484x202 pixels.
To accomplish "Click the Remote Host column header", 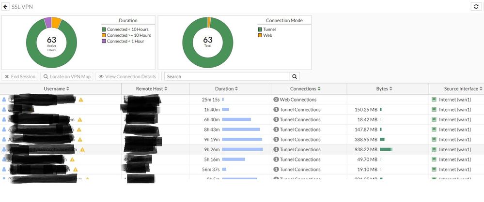I will (x=152, y=89).
